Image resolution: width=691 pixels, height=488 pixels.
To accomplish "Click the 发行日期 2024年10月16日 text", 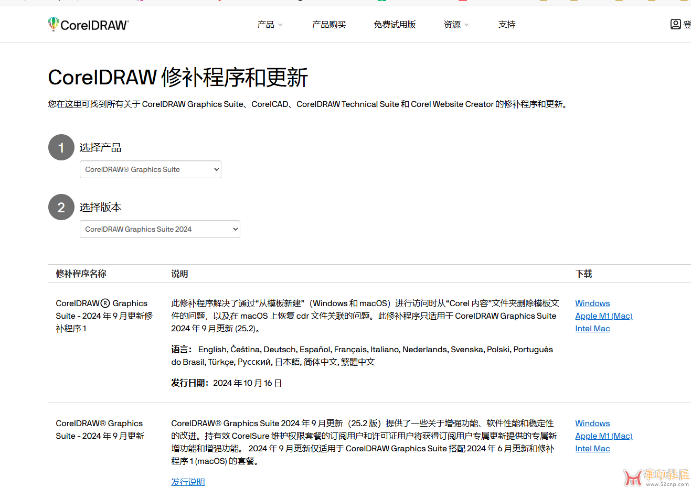I will (227, 383).
